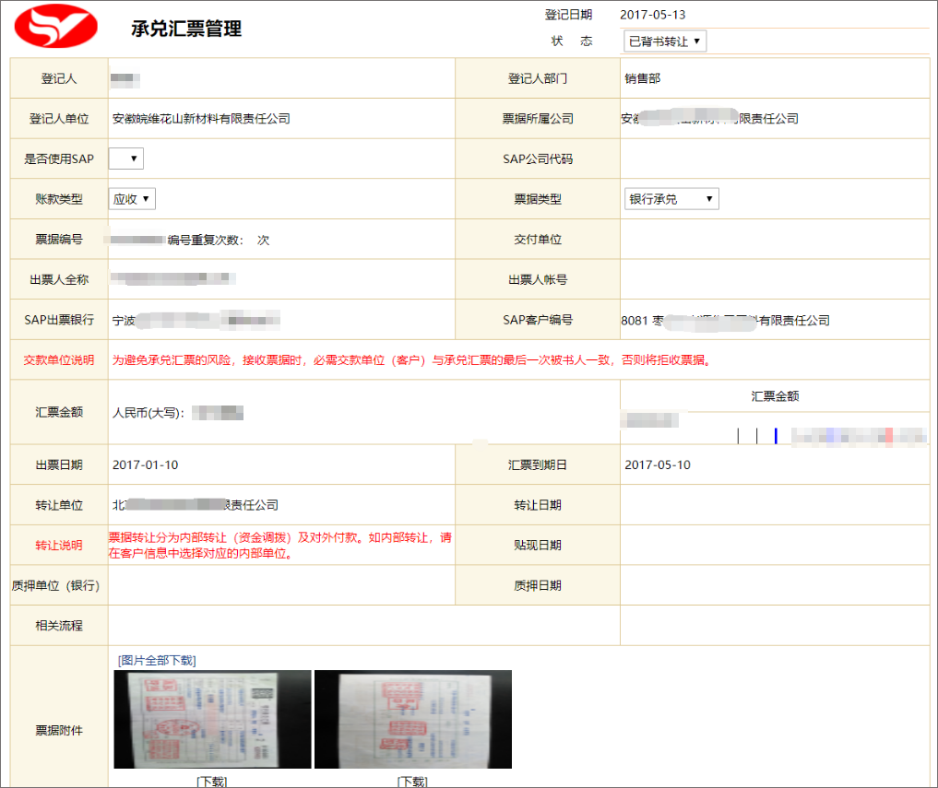Click the 转让单位 company value

(195, 505)
